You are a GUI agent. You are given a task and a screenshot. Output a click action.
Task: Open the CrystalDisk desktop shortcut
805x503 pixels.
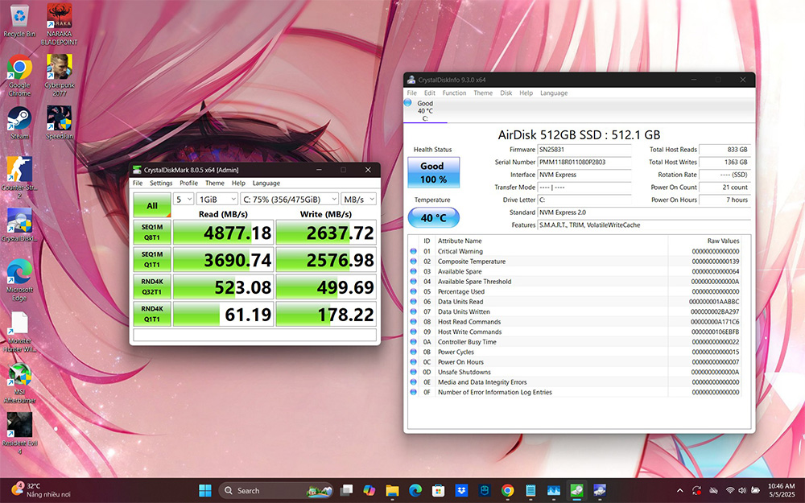tap(19, 225)
